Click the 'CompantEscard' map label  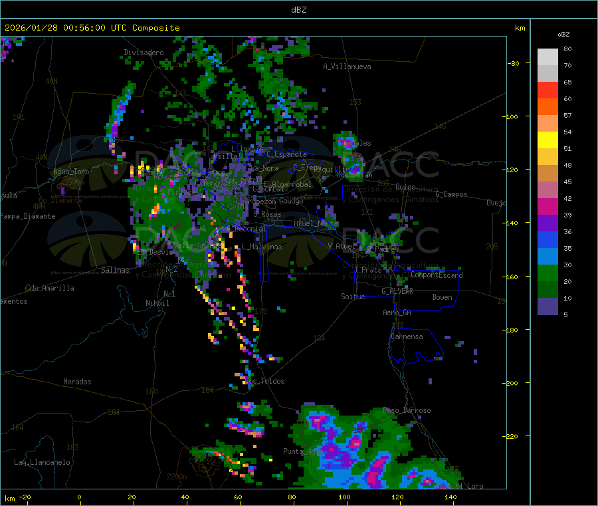tap(437, 275)
